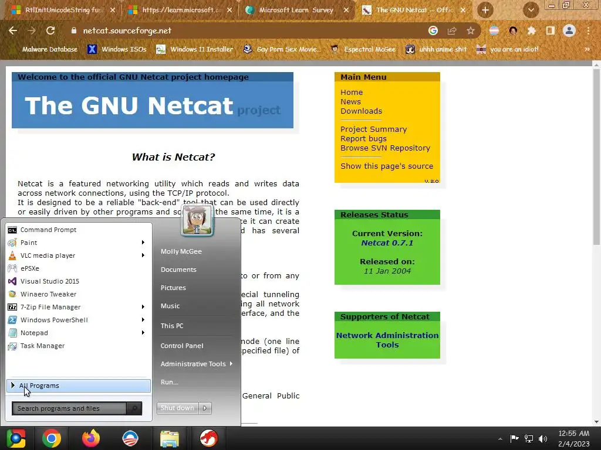601x450 pixels.
Task: Click the Start button on taskbar
Action: tap(16, 438)
